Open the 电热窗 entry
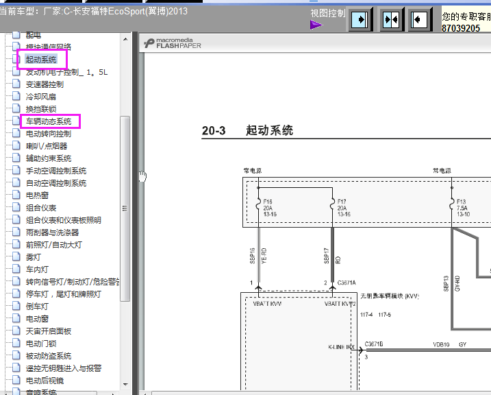This screenshot has height=395, width=491. (x=37, y=195)
